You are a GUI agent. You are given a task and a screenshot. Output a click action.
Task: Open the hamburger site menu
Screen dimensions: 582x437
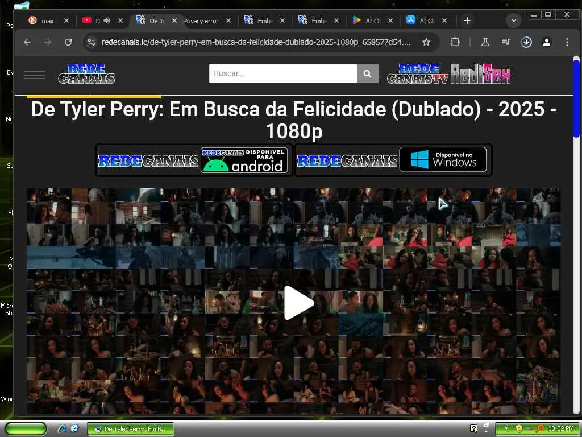tap(35, 75)
